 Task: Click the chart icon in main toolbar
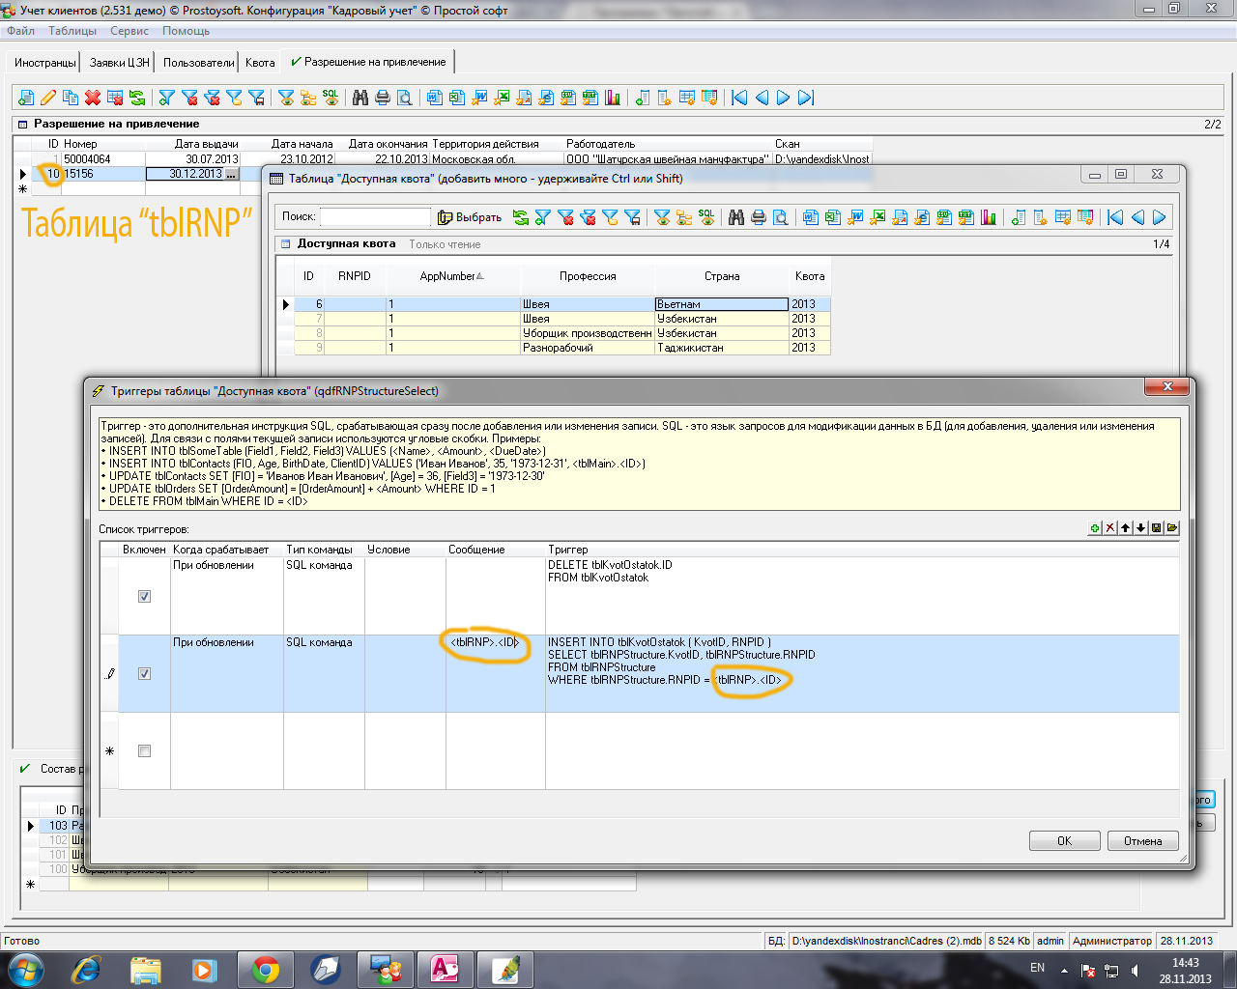click(613, 98)
